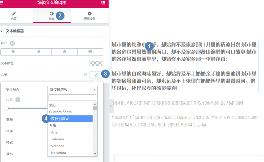Open the 高级设置 advanced settings tab

point(89,16)
